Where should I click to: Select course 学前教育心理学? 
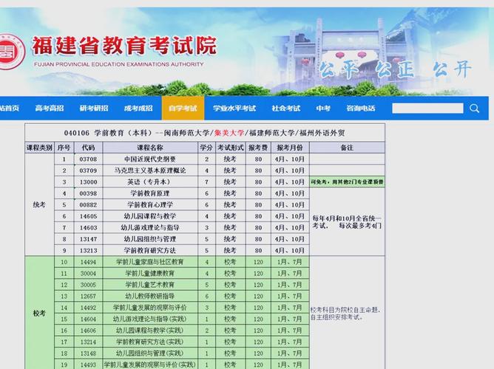coord(150,205)
